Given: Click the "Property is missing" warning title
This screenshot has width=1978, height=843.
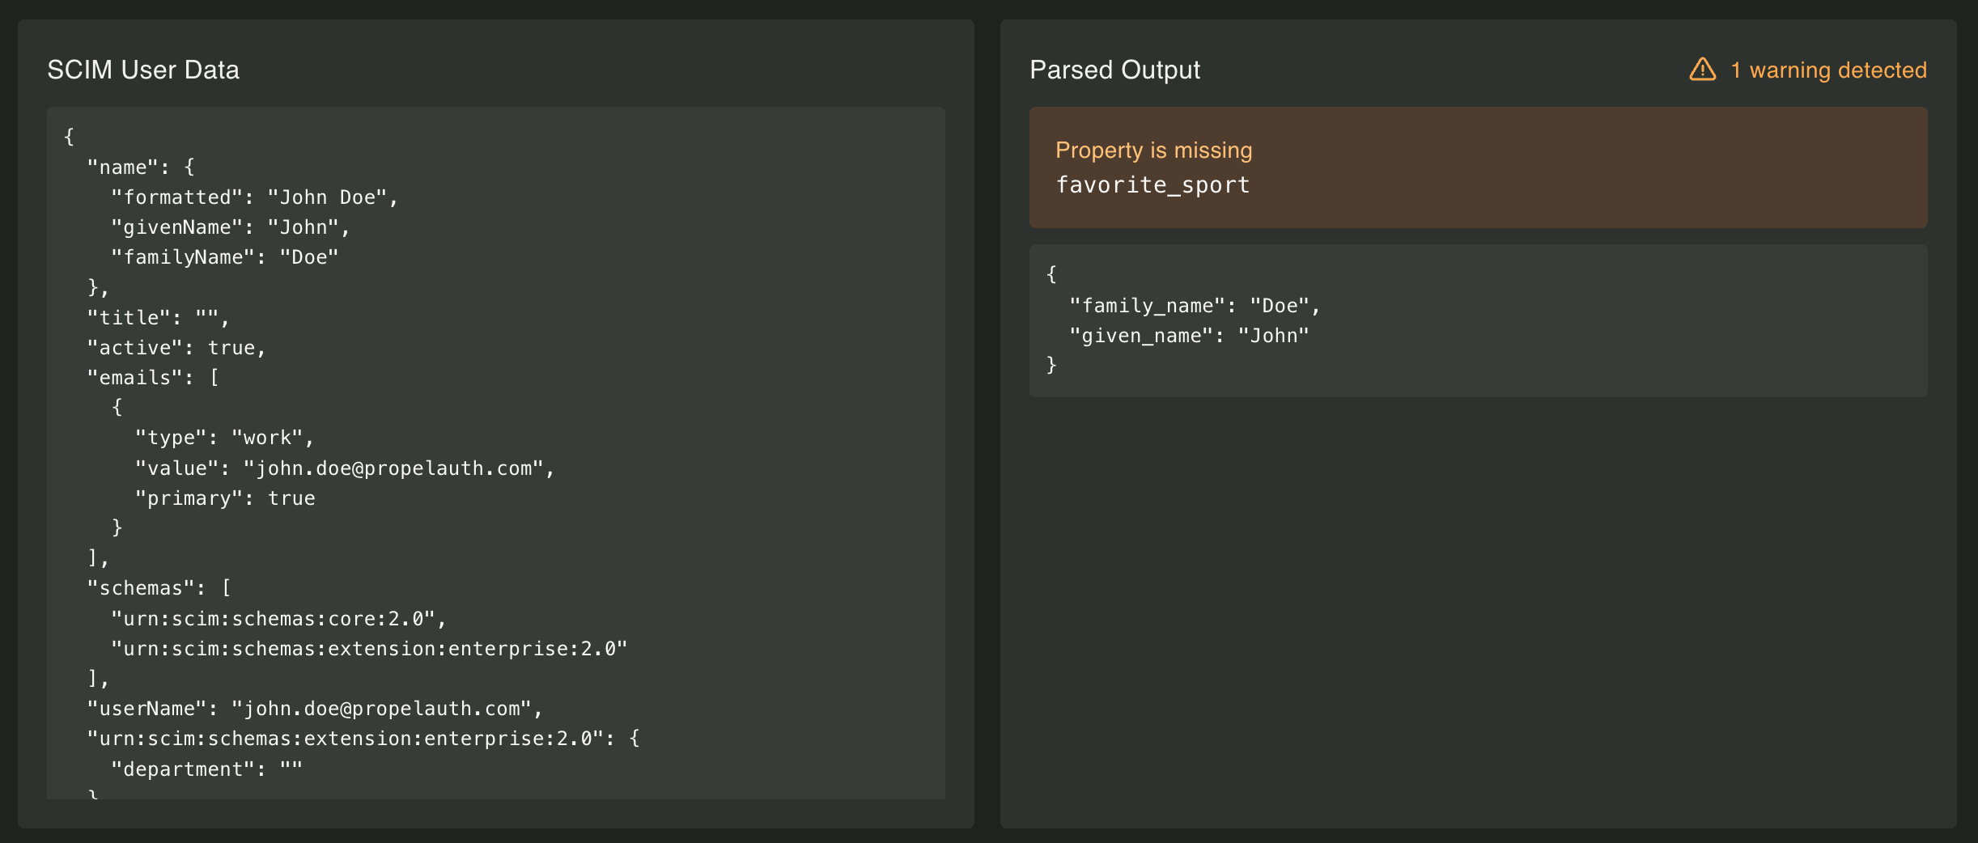Looking at the screenshot, I should click(x=1153, y=150).
